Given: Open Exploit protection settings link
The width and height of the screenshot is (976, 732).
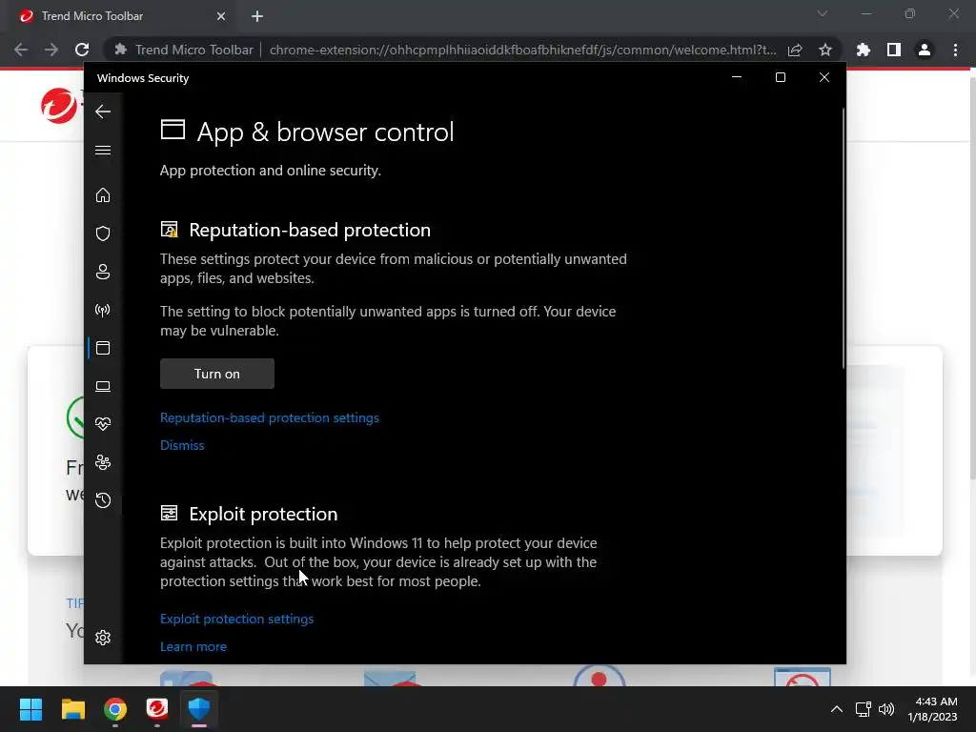Looking at the screenshot, I should (236, 619).
